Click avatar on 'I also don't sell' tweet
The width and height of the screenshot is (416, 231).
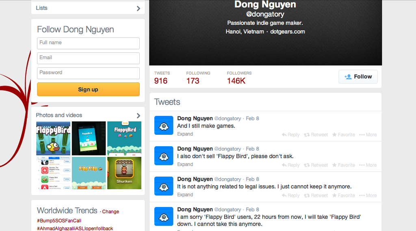click(164, 155)
